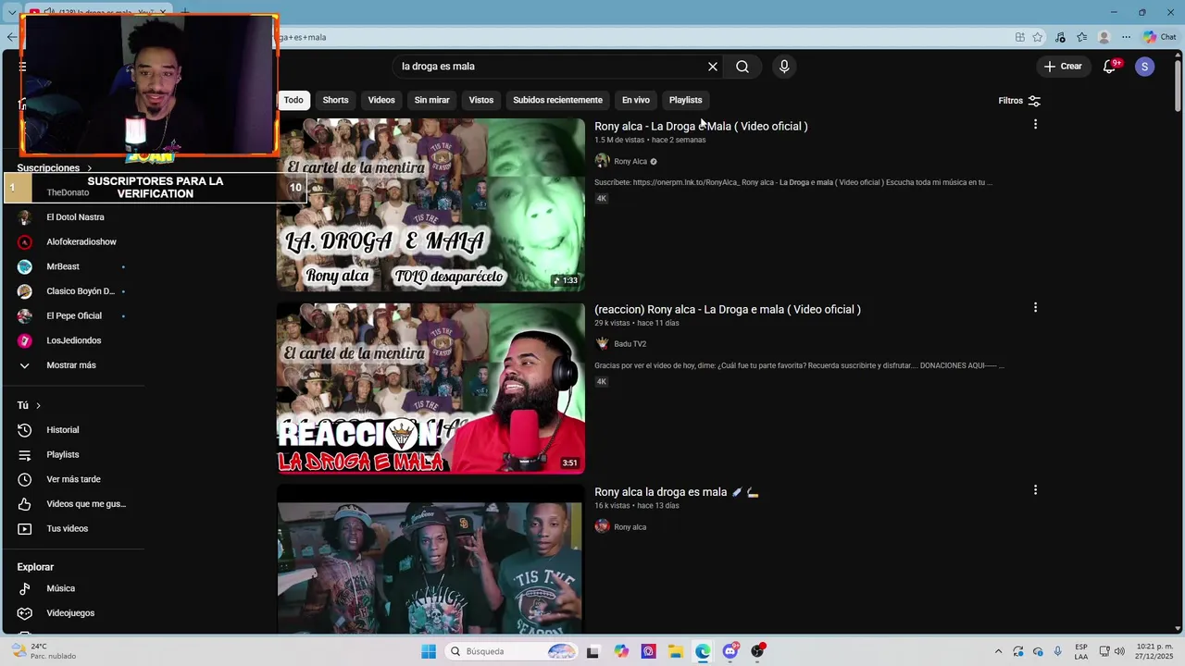Open the notifications bell
The width and height of the screenshot is (1185, 666).
pyautogui.click(x=1110, y=67)
